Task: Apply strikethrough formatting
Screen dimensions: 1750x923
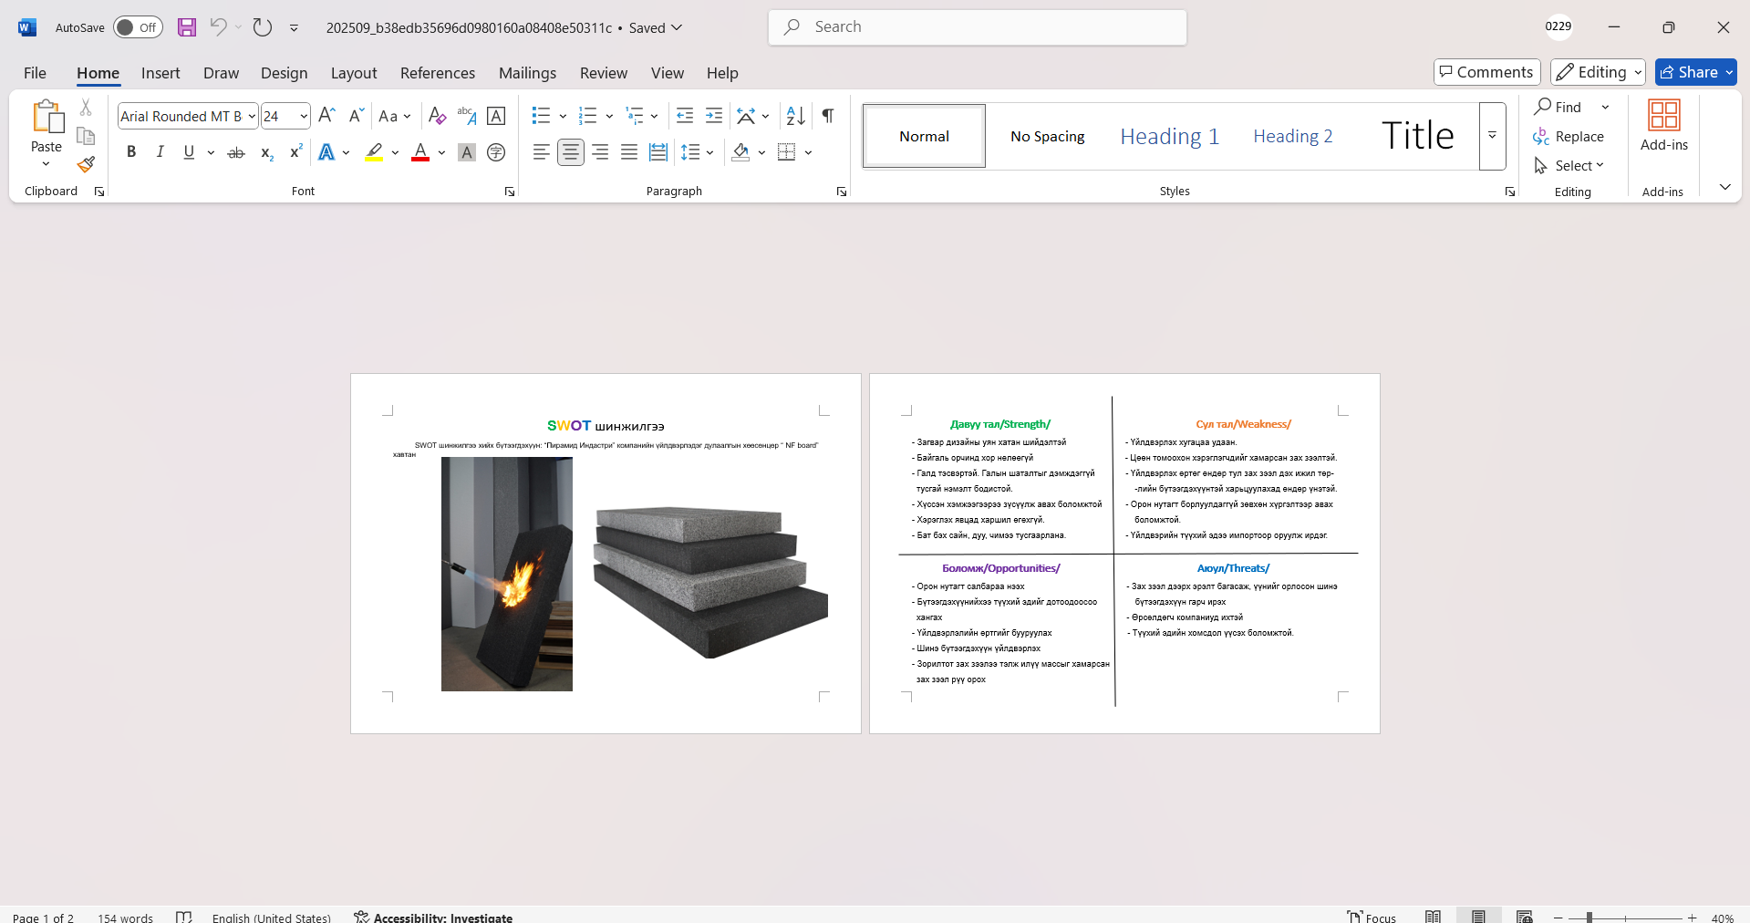Action: (x=236, y=152)
